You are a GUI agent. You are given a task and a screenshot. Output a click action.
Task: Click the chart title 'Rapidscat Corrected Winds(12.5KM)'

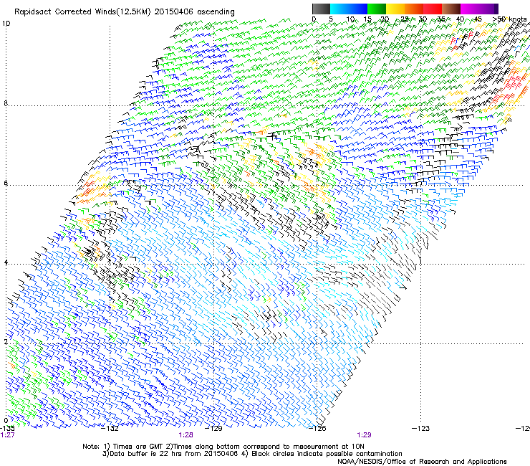pos(82,11)
